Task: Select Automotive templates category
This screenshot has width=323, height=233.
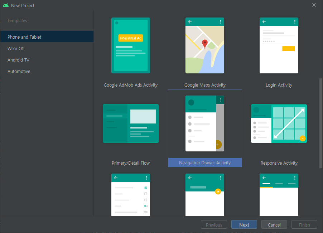Action: click(x=47, y=72)
